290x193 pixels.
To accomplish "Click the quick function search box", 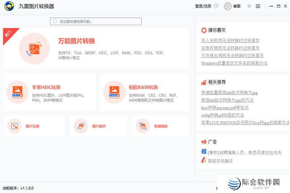I will point(96,21).
